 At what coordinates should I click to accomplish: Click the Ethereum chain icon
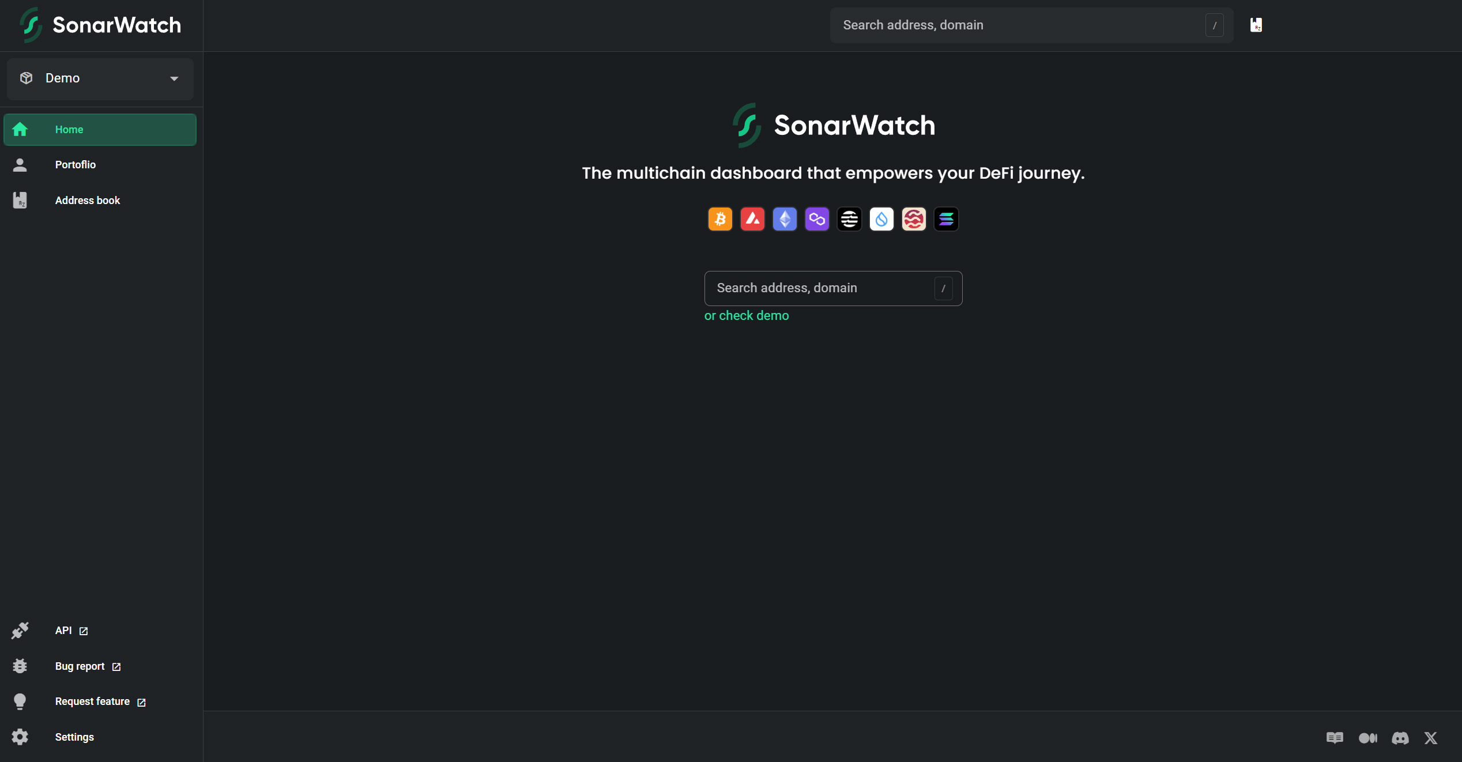[x=785, y=219]
